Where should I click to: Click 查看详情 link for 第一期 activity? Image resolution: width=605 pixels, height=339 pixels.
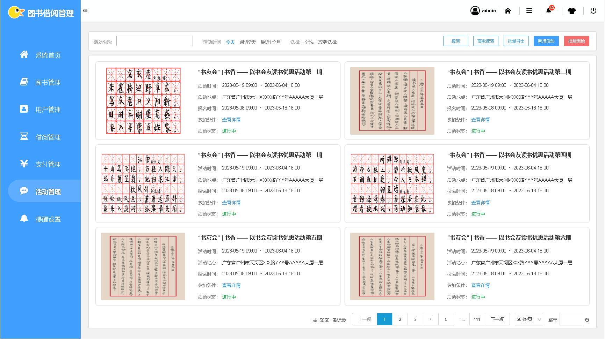coord(231,120)
